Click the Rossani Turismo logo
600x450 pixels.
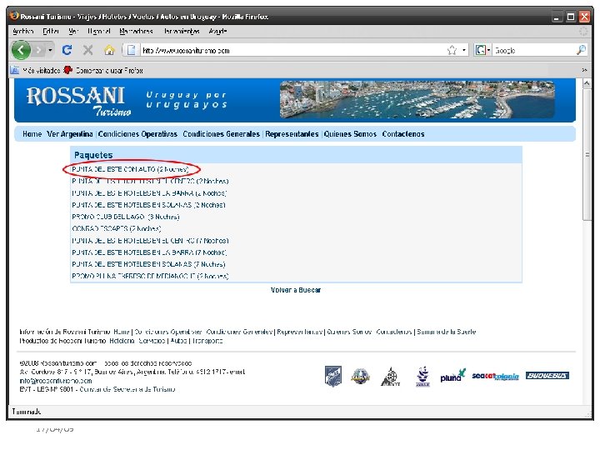(x=78, y=101)
